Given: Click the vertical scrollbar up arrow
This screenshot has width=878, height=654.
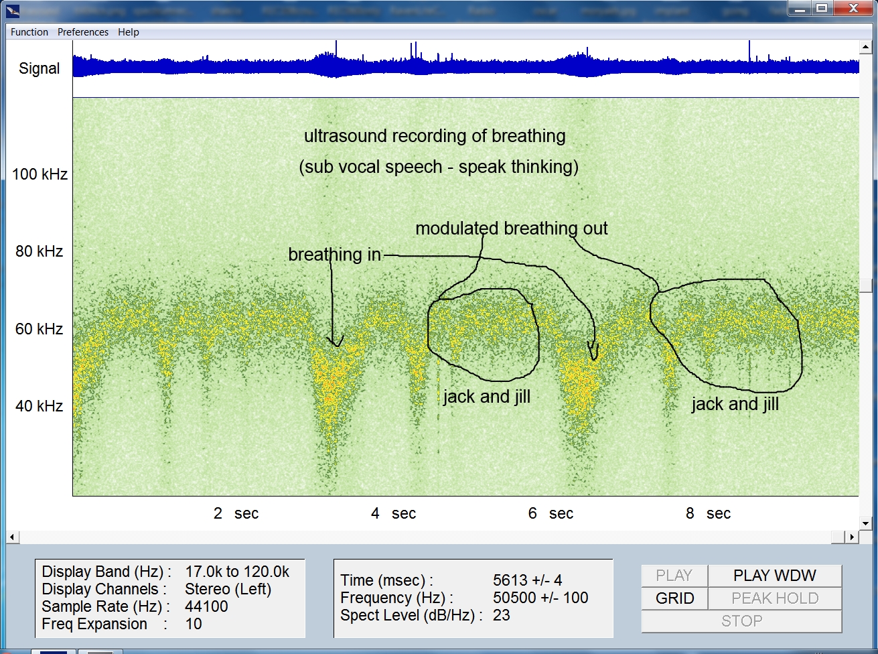Looking at the screenshot, I should click(x=866, y=46).
